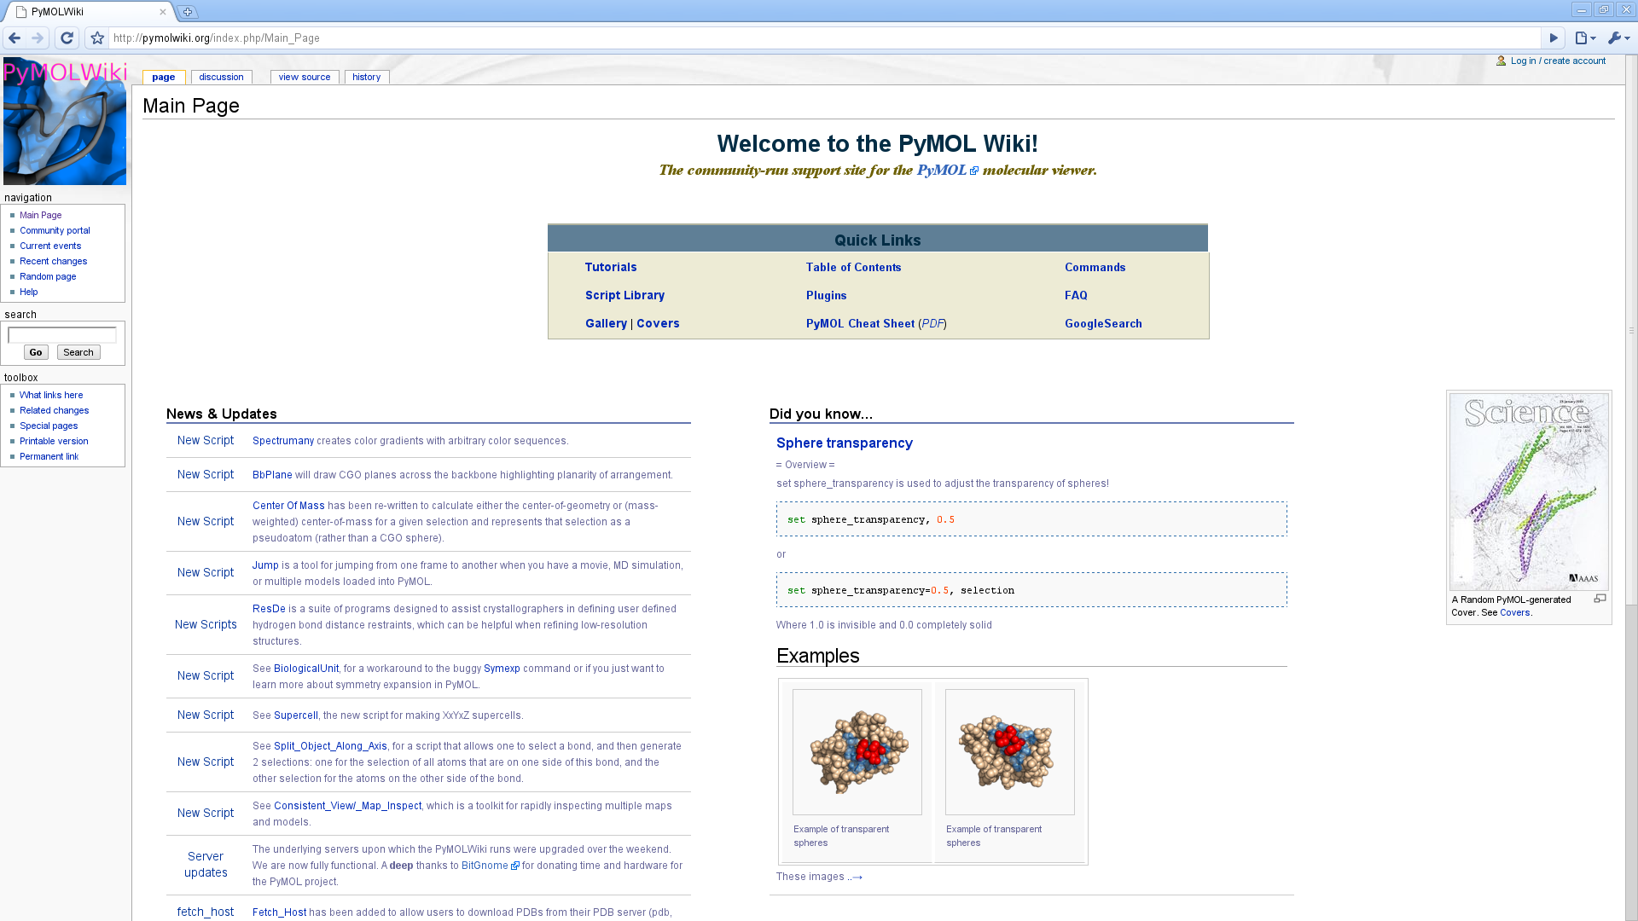Open the history tab
Image resolution: width=1638 pixels, height=921 pixels.
[366, 77]
